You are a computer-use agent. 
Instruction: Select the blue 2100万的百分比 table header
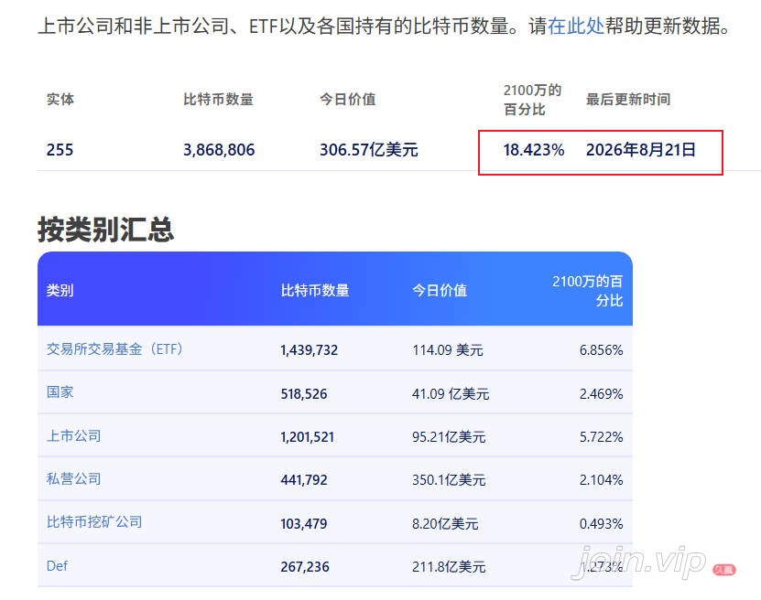(x=587, y=291)
